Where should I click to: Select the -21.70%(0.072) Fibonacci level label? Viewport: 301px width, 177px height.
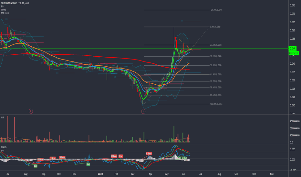216,10
